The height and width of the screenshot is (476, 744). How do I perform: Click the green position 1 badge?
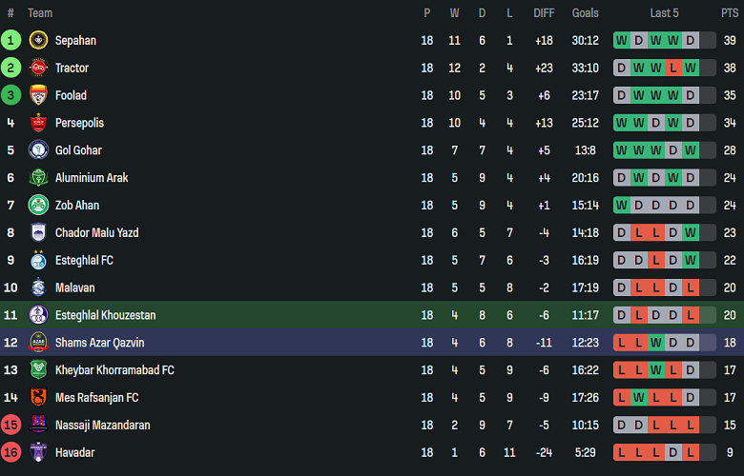[10, 40]
